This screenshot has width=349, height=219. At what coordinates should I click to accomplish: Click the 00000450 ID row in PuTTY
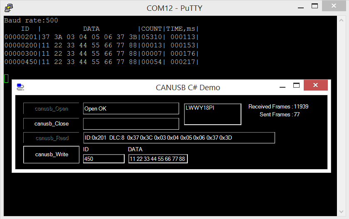tap(101, 62)
